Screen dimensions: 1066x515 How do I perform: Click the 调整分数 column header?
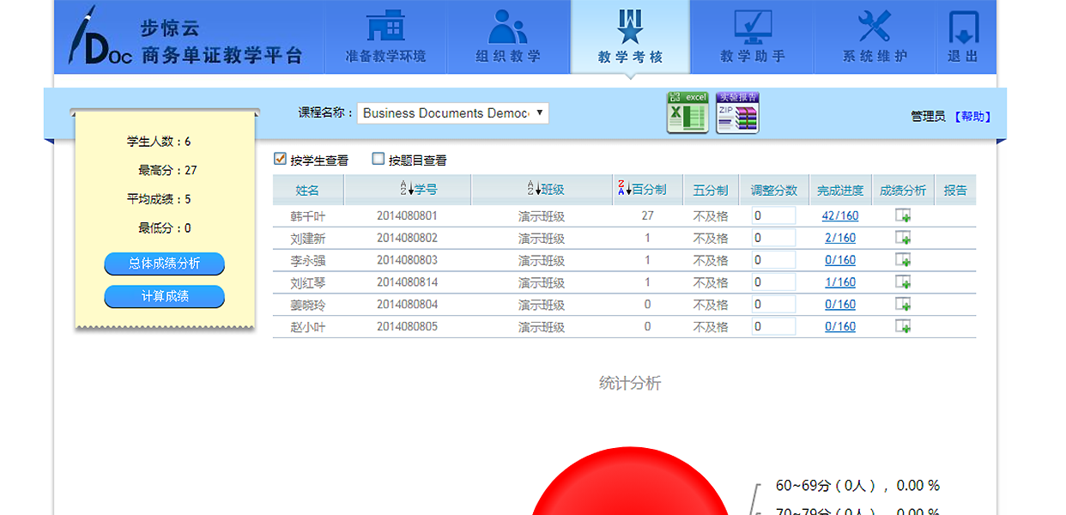(x=774, y=191)
